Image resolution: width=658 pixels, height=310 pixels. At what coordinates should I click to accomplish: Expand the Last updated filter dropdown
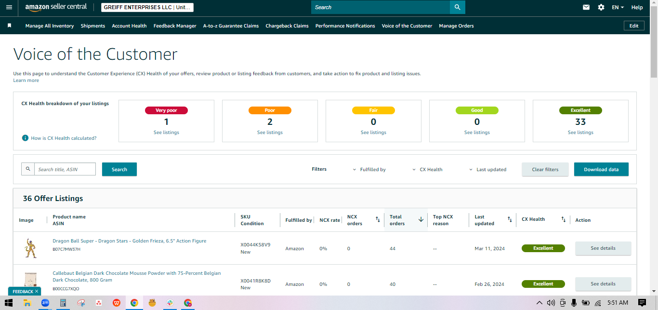click(x=487, y=169)
